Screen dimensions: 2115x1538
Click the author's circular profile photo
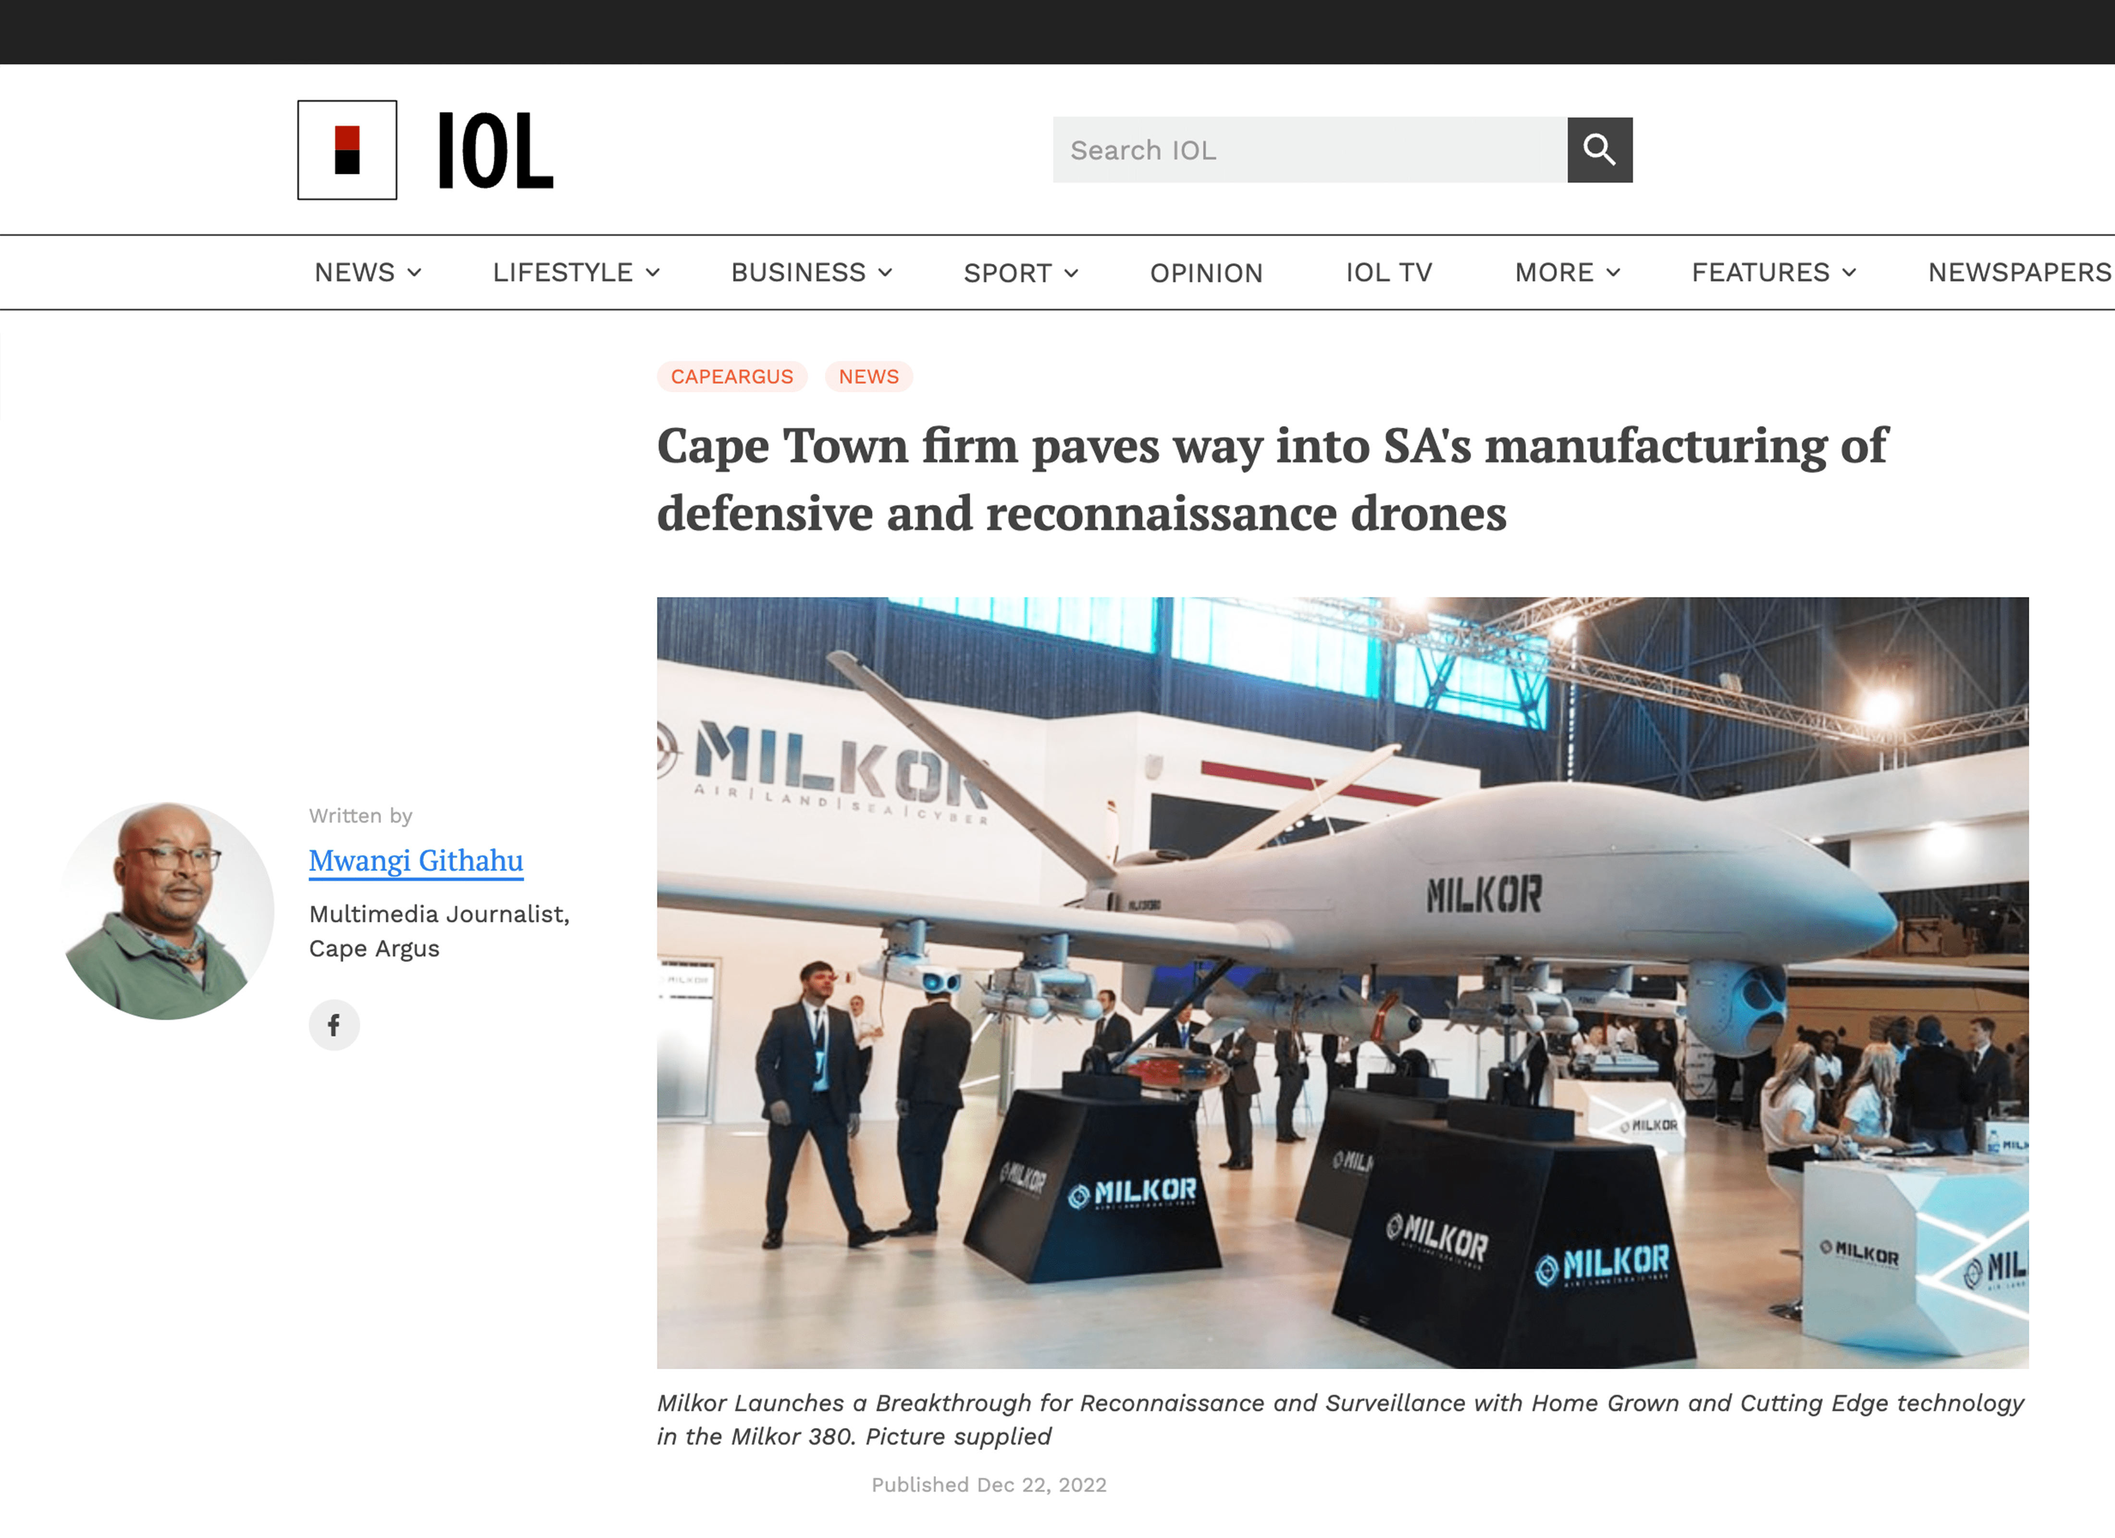point(166,911)
